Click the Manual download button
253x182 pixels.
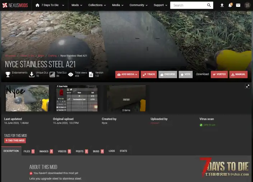click(x=239, y=74)
